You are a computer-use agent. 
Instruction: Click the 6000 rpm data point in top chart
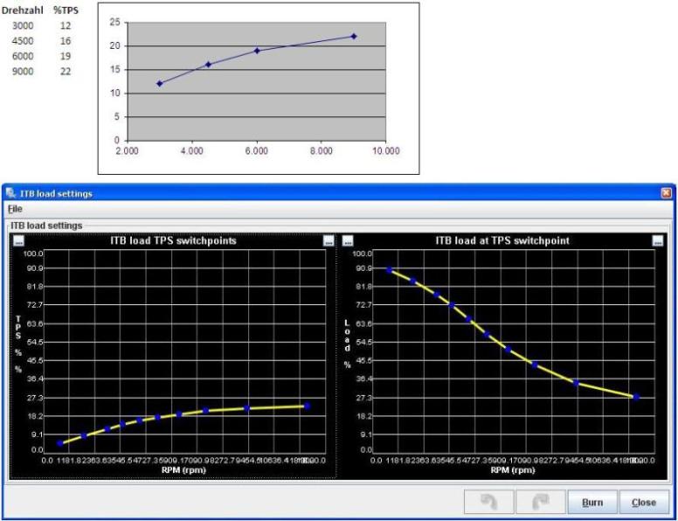[x=257, y=51]
